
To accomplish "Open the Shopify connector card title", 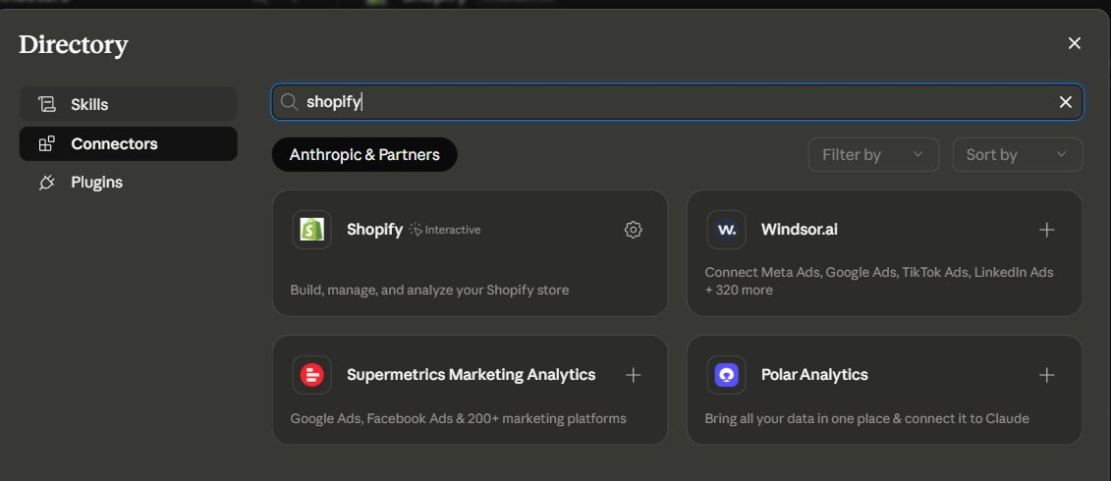I will click(x=375, y=230).
